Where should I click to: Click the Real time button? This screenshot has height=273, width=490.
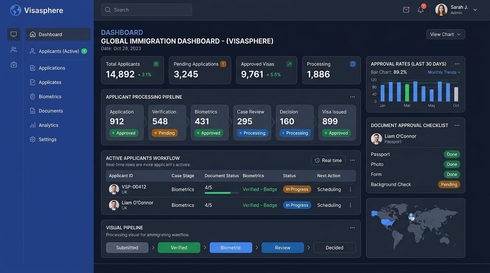(328, 160)
